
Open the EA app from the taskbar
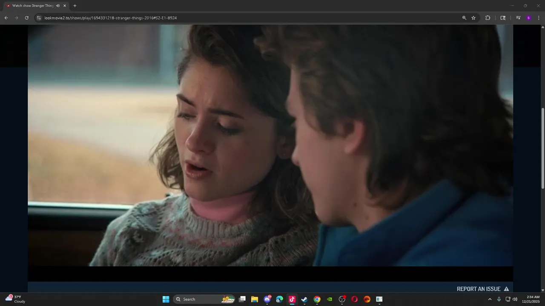pos(367,299)
